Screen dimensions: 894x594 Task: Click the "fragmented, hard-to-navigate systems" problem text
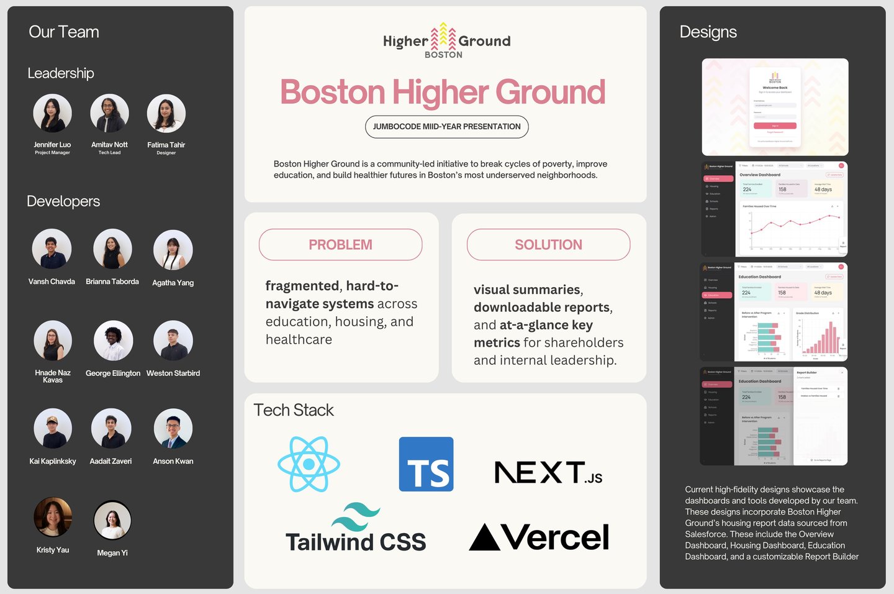click(341, 313)
